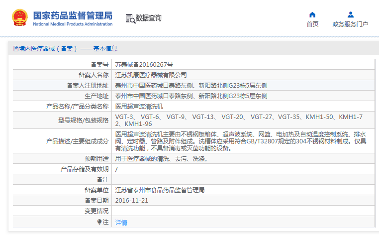Viewport: 379px width, 239px height.
Task: Click the 生产地址 address value
Action: [191, 96]
